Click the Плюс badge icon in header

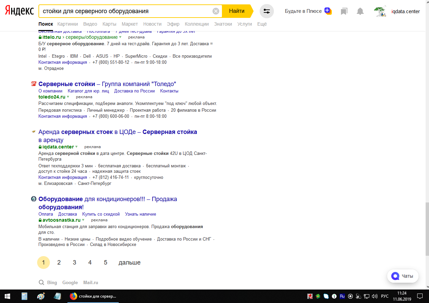[x=328, y=11]
